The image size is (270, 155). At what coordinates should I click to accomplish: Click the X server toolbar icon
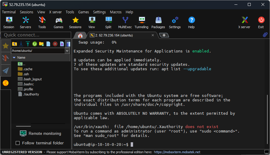(244, 23)
